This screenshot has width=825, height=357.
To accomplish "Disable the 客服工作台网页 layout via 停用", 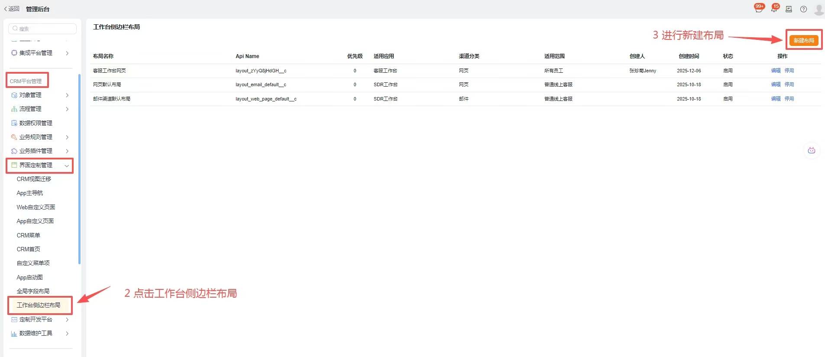I will (789, 71).
